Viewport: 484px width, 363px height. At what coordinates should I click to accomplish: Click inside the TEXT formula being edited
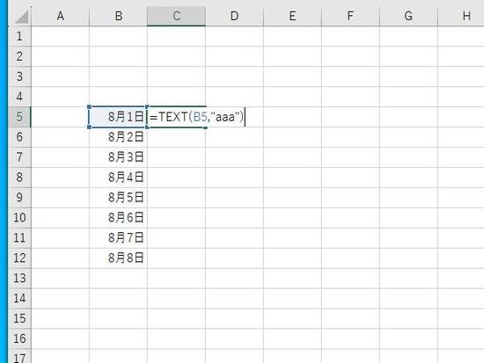[196, 117]
